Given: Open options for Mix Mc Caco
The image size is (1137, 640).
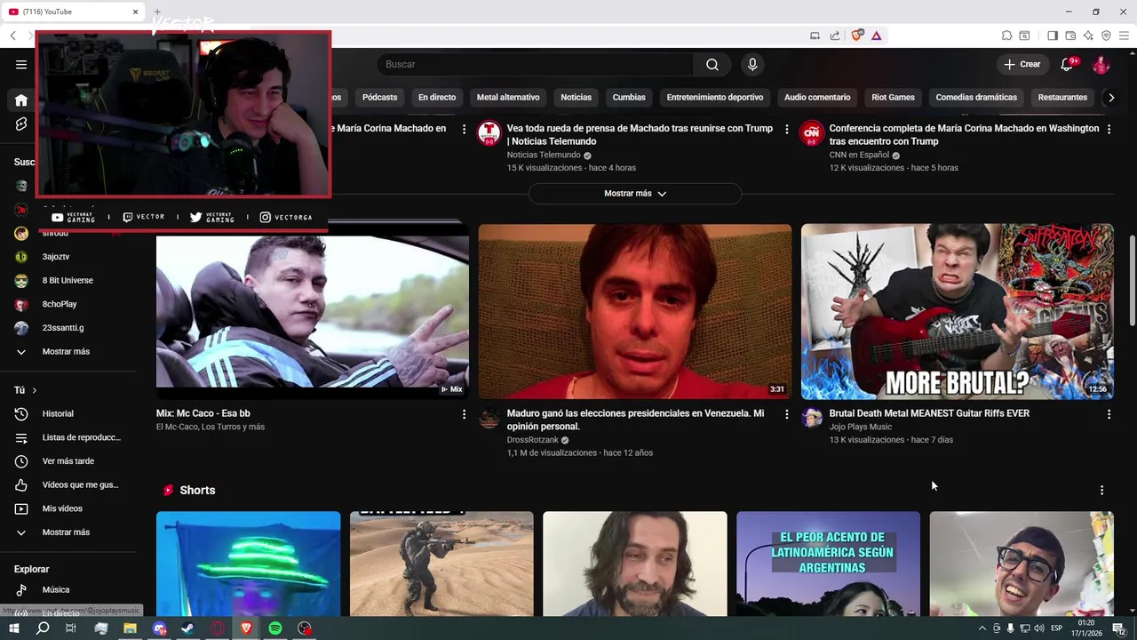Looking at the screenshot, I should coord(464,414).
